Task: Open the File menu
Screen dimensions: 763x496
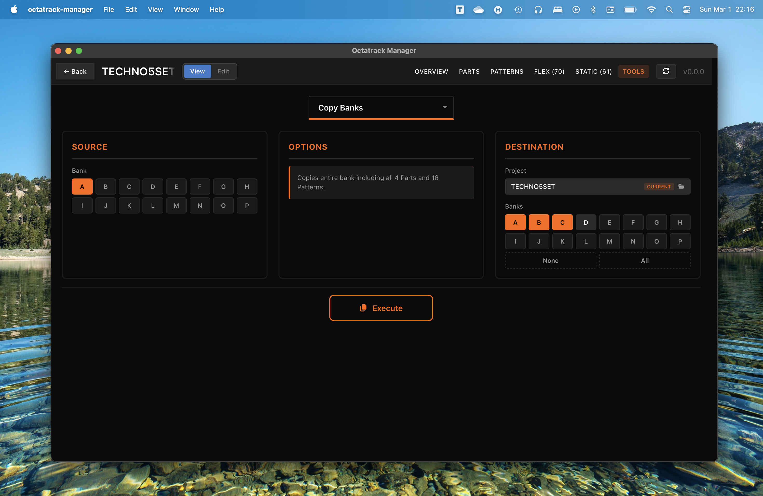Action: pos(108,10)
